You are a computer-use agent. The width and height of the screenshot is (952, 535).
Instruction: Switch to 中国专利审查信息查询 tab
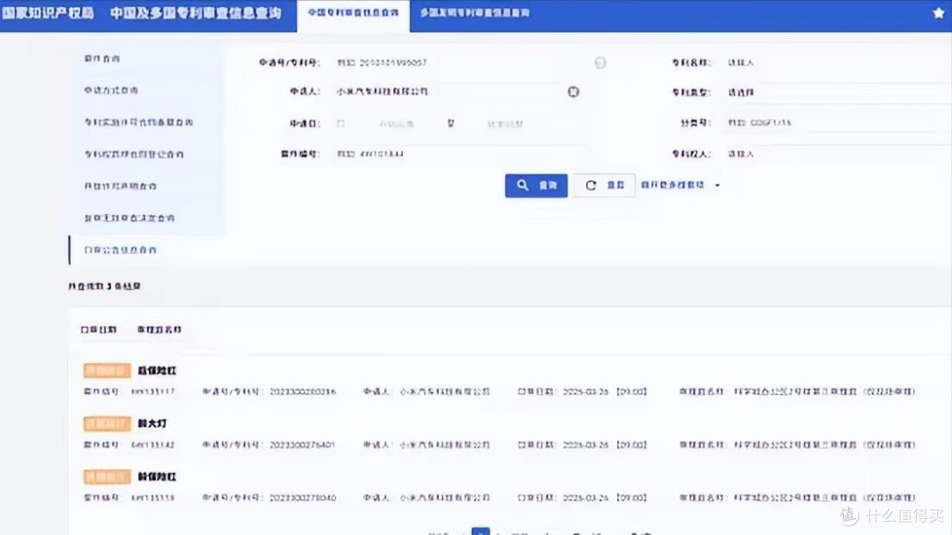pos(353,13)
